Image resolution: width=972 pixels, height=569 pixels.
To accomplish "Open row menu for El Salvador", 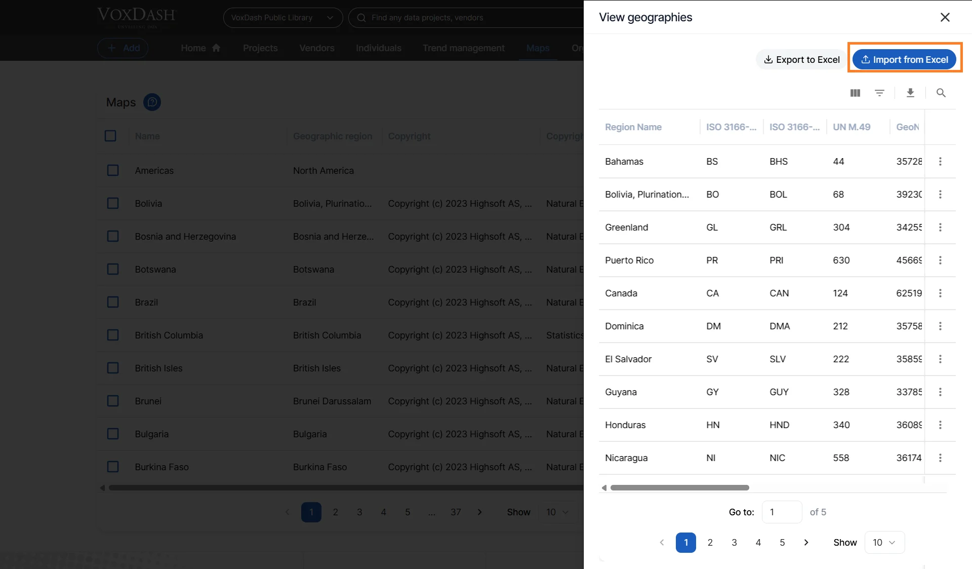I will click(940, 359).
